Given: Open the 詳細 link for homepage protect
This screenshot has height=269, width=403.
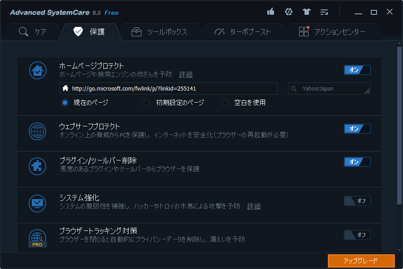Looking at the screenshot, I should [x=186, y=74].
